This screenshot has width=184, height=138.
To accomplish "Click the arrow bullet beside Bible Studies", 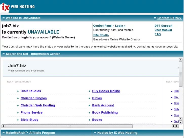I will [x=18, y=91].
